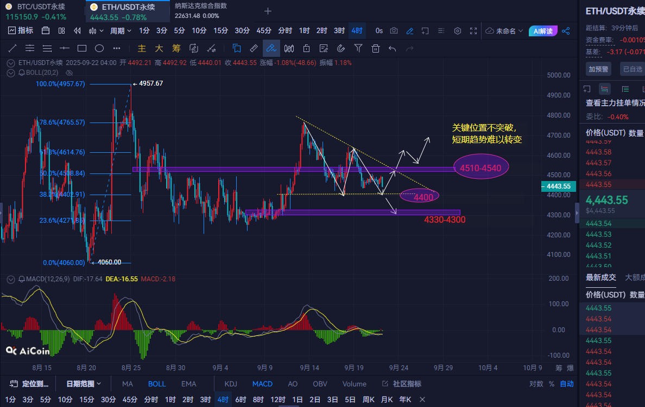
Task: Select the rectangle drawing tool
Action: [82, 48]
